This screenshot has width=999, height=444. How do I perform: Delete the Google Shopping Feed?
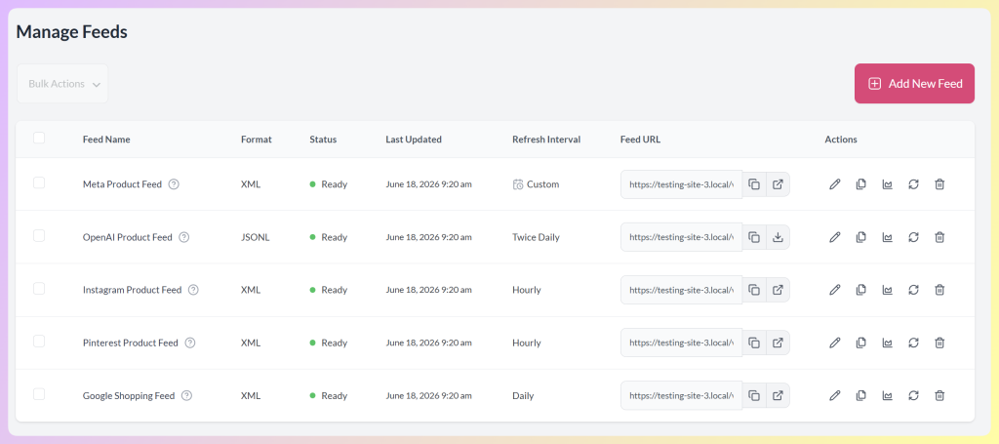point(939,395)
